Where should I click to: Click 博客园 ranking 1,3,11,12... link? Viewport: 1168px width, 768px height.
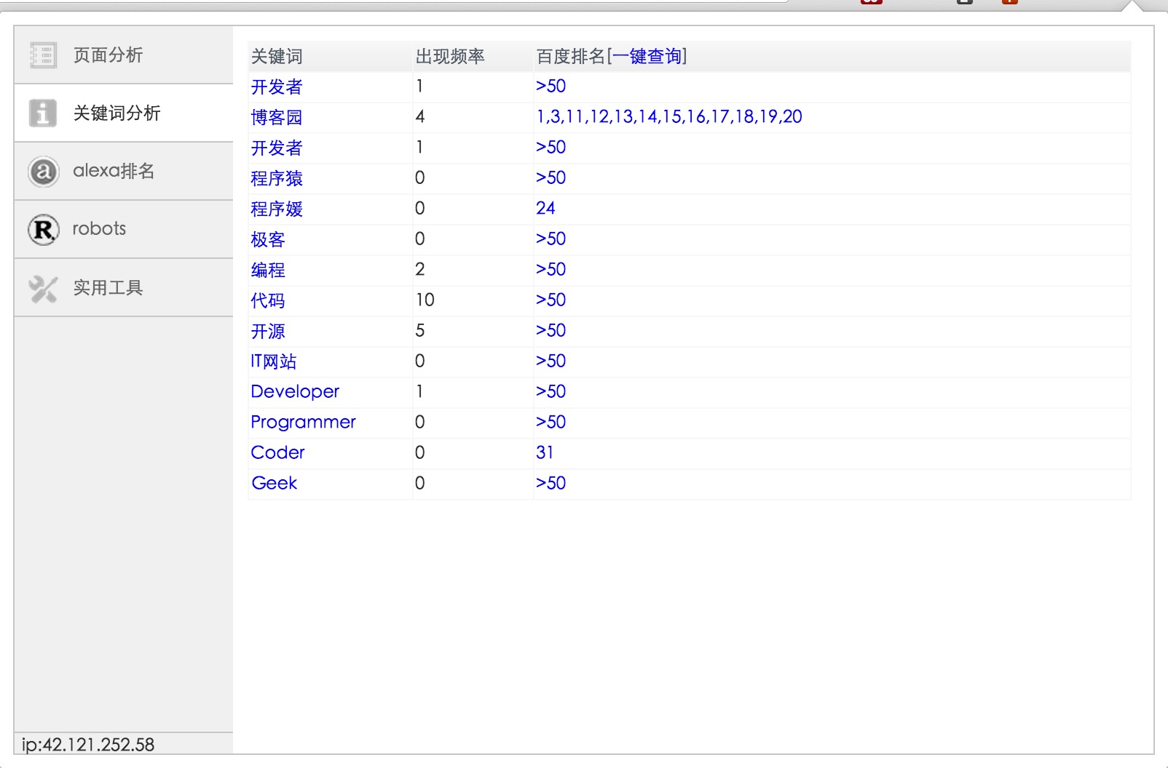669,116
